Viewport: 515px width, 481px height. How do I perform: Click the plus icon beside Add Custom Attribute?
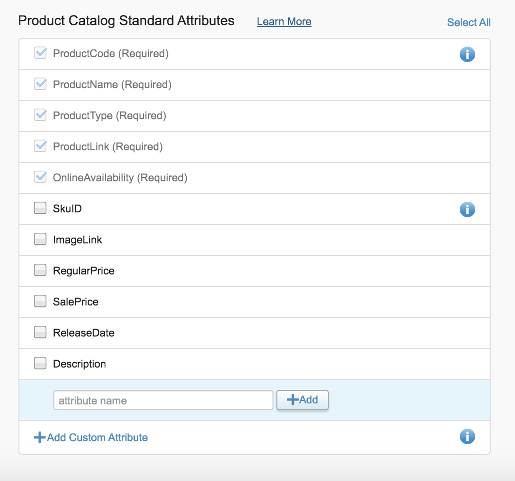tap(39, 437)
